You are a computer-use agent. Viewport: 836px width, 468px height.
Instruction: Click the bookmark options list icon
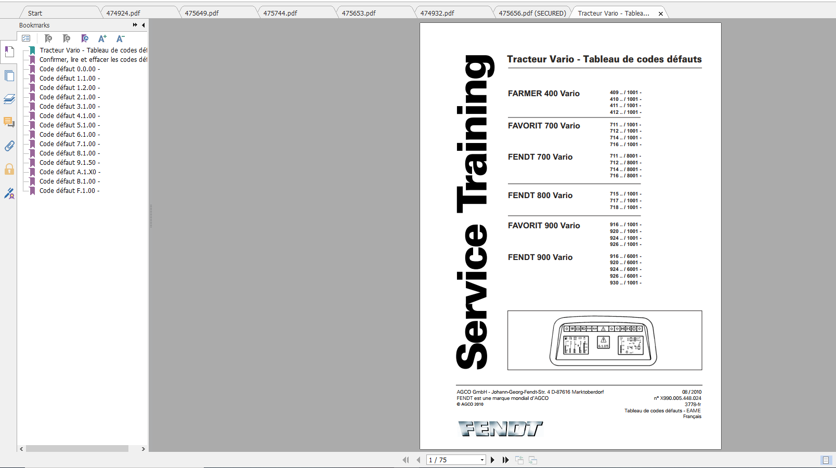[26, 38]
